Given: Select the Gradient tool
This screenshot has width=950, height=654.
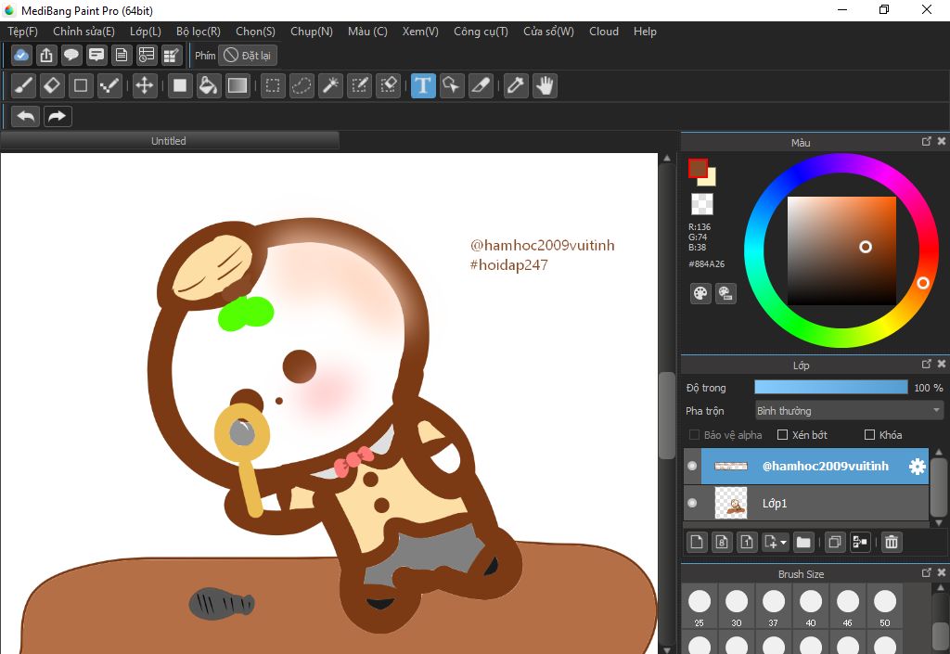Looking at the screenshot, I should (x=237, y=85).
